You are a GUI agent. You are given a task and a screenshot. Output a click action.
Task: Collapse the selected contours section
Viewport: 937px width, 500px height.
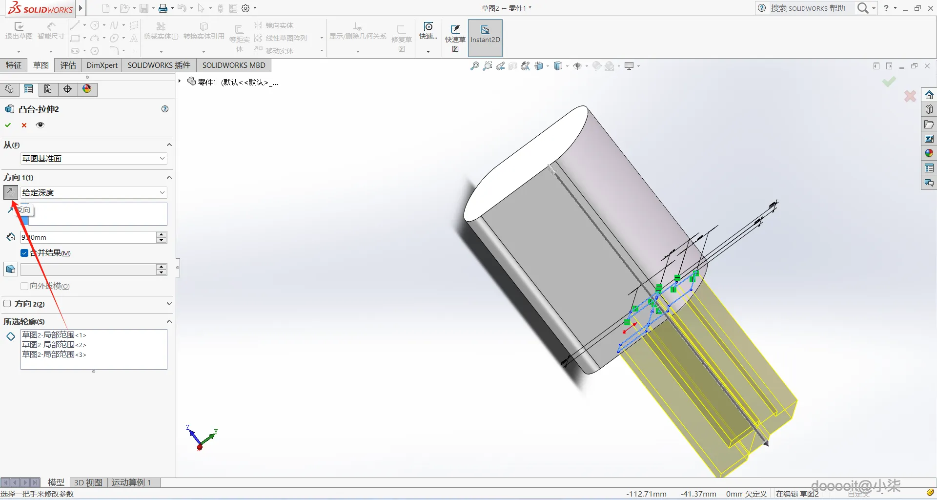click(x=169, y=321)
